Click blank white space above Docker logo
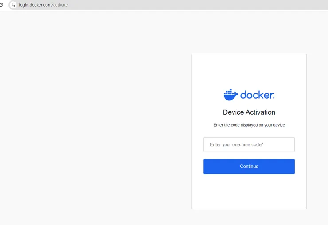 (249, 71)
